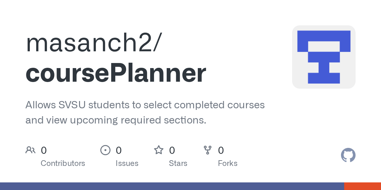
Task: Click the Issues label text
Action: coord(127,163)
